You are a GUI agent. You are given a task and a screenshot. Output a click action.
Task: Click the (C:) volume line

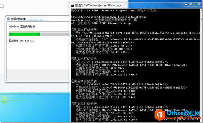[122, 84]
